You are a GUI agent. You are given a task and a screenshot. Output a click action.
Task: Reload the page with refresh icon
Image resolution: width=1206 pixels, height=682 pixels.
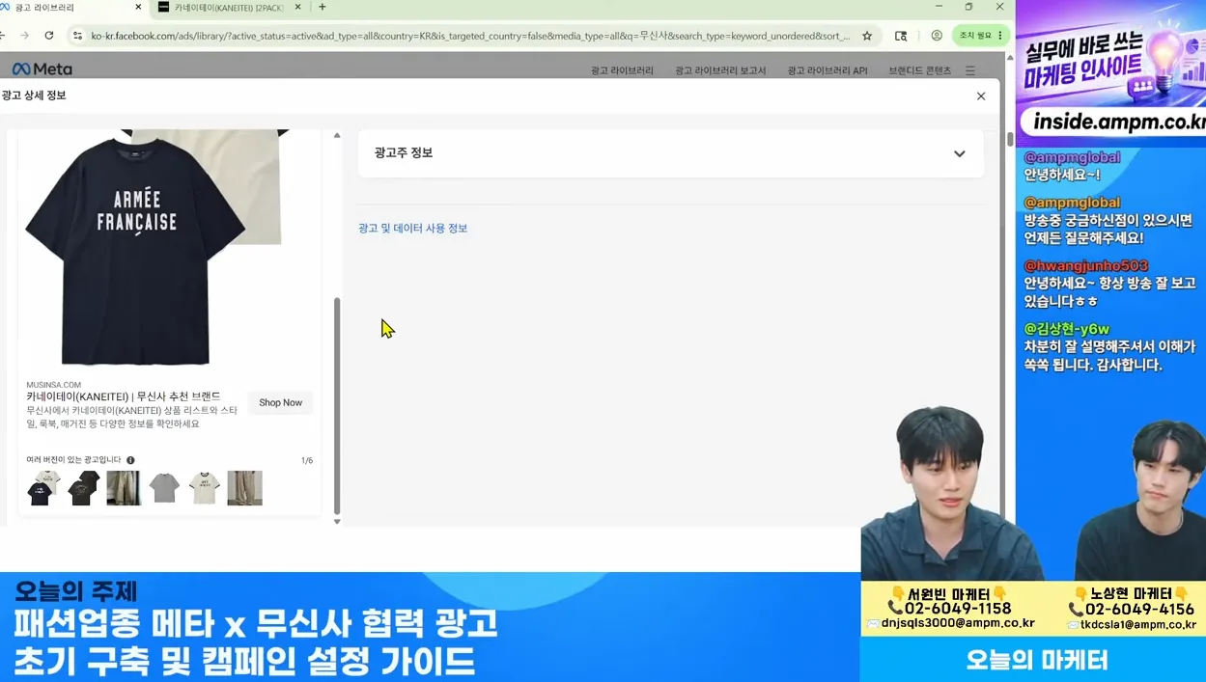pos(49,36)
